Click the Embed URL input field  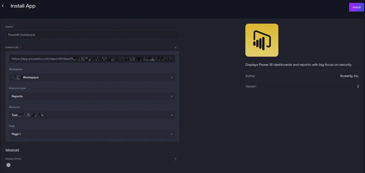tap(92, 59)
